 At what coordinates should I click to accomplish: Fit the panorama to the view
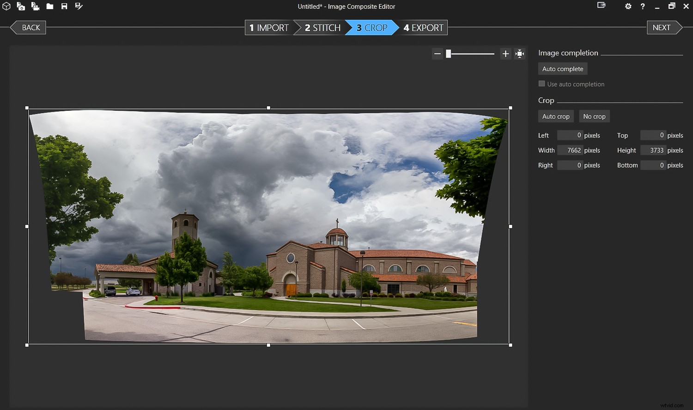click(519, 54)
